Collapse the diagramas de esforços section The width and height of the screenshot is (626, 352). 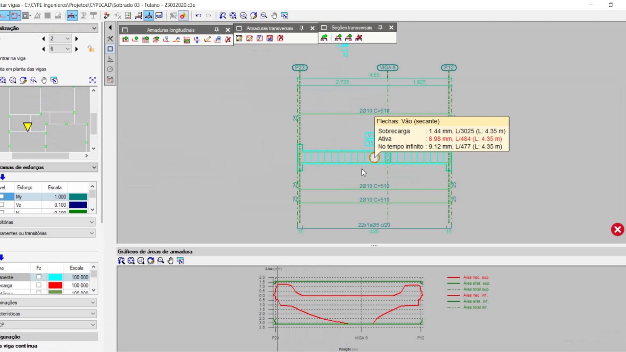94,167
